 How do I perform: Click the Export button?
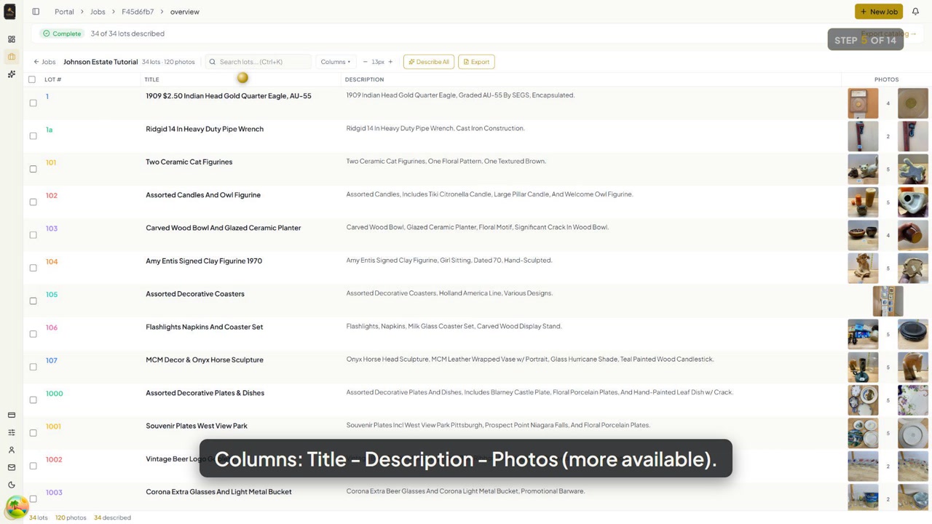click(476, 62)
